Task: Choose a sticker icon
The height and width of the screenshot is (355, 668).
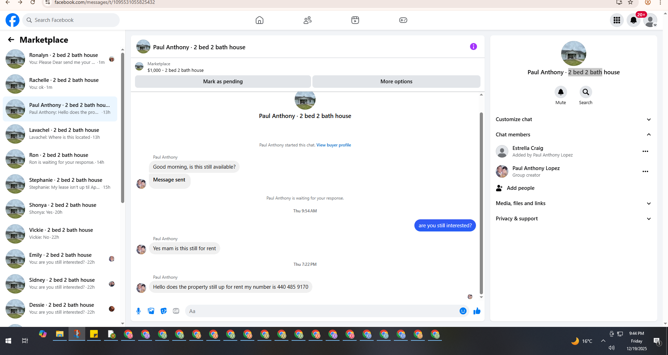Action: click(x=164, y=311)
